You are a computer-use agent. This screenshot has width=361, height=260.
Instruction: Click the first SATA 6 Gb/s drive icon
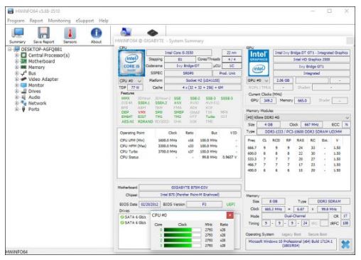click(122, 217)
